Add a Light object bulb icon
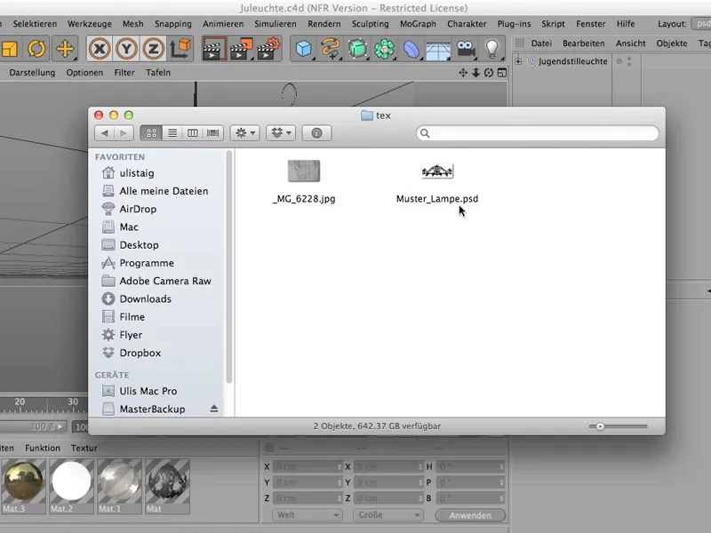Image resolution: width=711 pixels, height=533 pixels. pos(492,49)
